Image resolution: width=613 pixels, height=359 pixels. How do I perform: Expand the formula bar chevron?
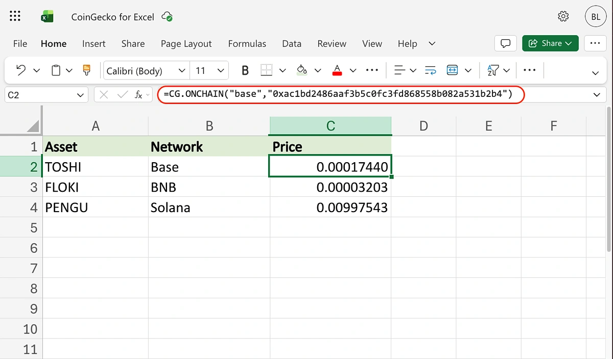597,95
